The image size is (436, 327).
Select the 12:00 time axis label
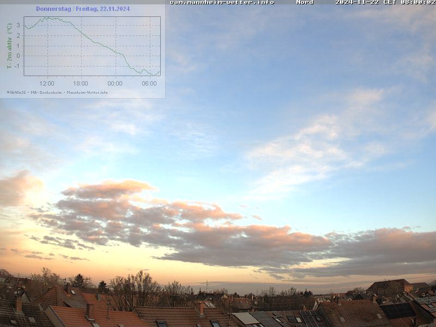coord(47,83)
